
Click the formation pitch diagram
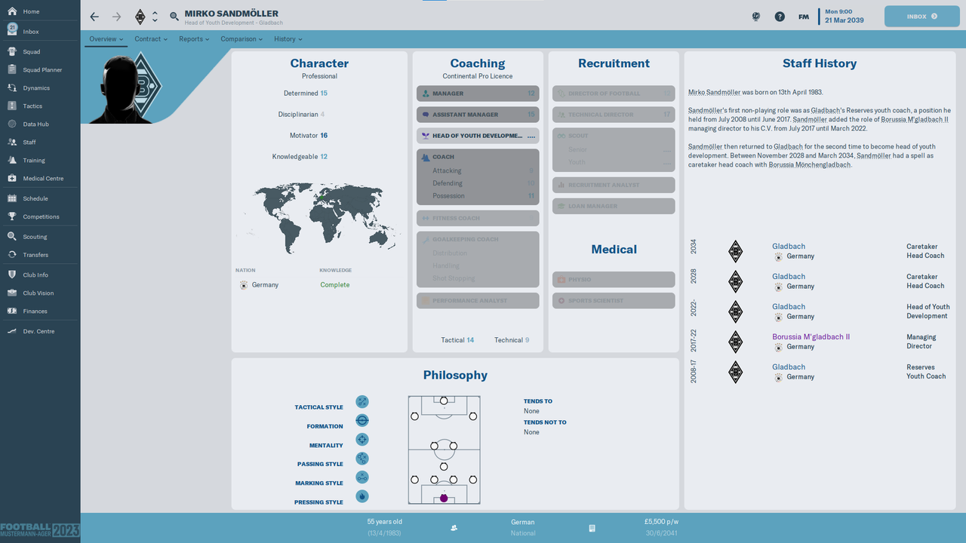point(444,450)
